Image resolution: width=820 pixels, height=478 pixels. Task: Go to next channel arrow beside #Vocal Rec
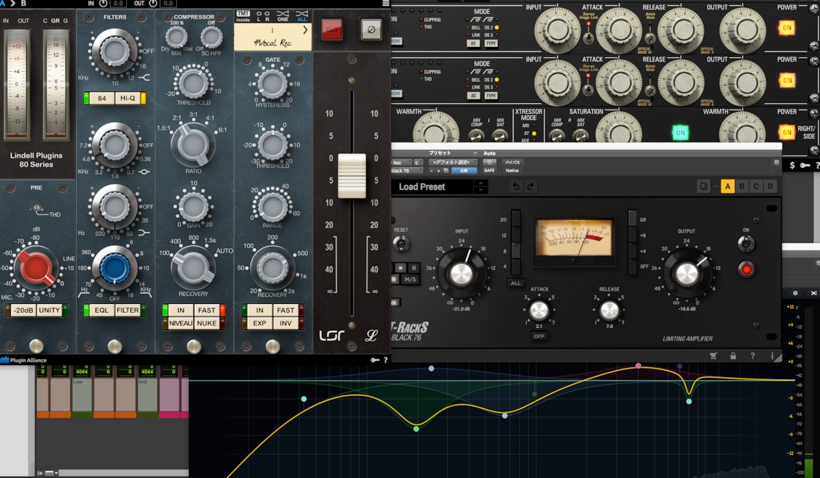coord(305,30)
